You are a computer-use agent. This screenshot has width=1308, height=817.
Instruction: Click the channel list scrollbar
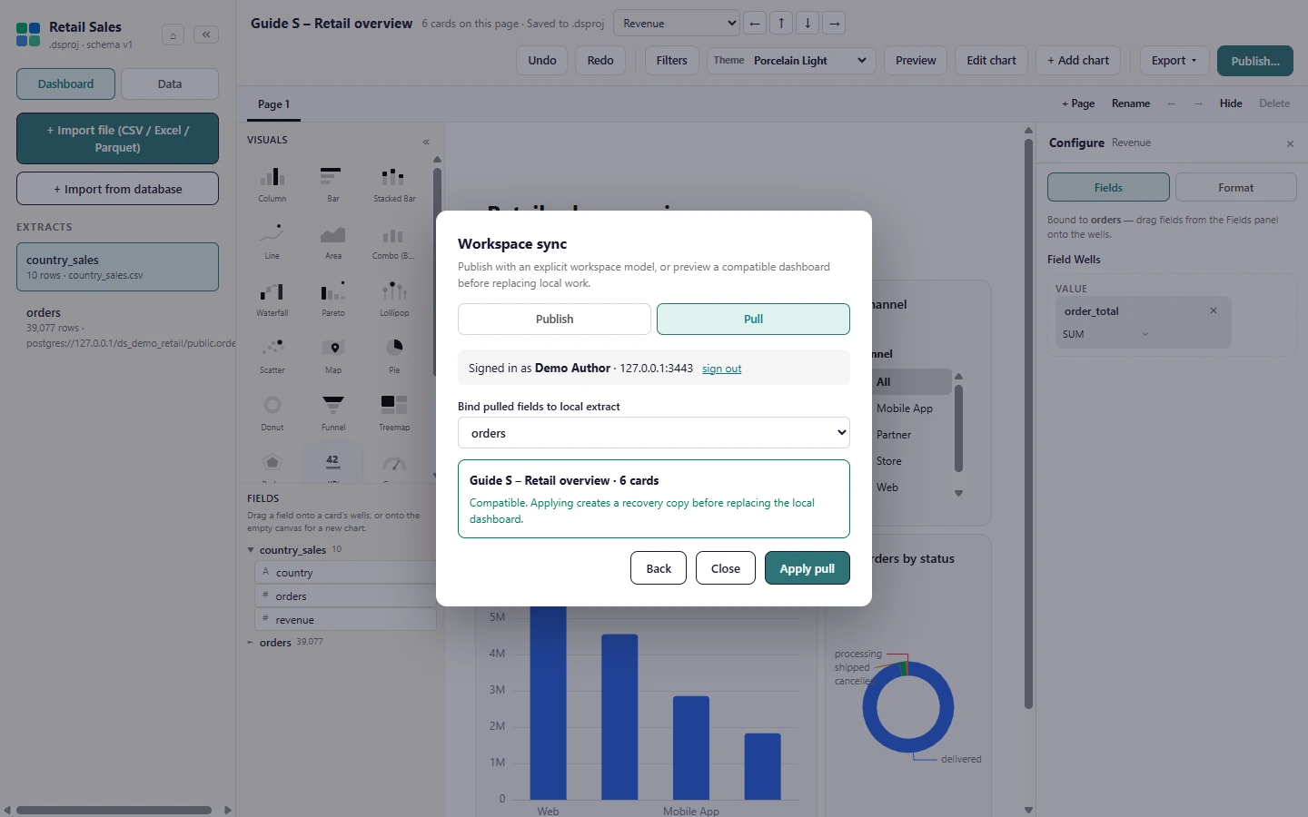958,428
